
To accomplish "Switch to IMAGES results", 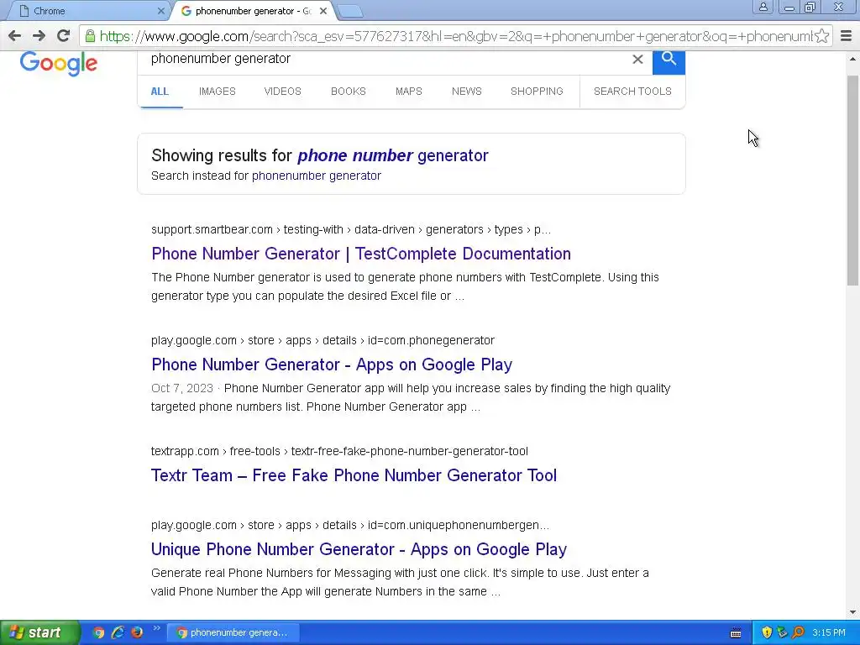I will pyautogui.click(x=218, y=92).
